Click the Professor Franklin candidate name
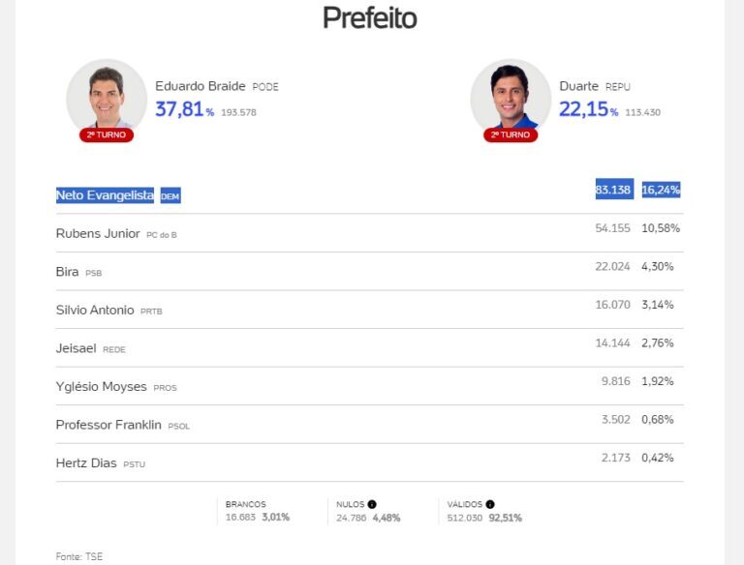The width and height of the screenshot is (744, 565). point(108,425)
